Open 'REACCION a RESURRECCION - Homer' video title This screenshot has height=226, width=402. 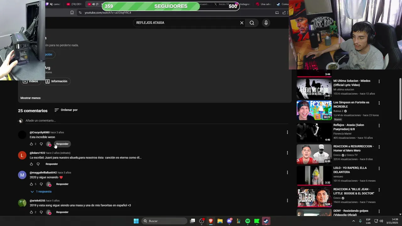pyautogui.click(x=353, y=148)
